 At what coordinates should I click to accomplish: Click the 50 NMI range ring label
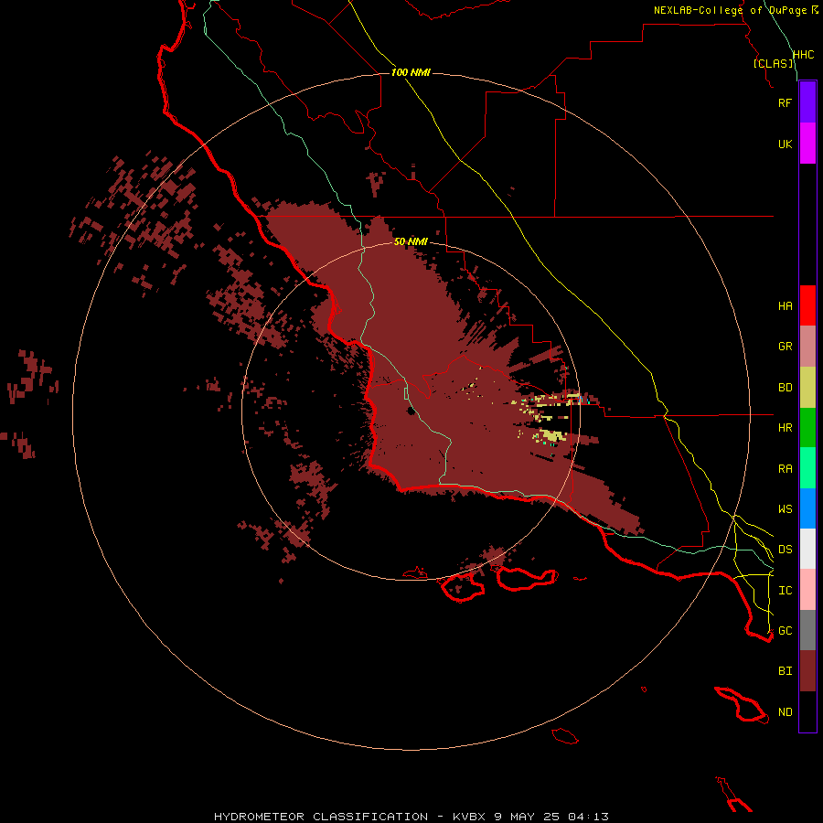(x=411, y=242)
